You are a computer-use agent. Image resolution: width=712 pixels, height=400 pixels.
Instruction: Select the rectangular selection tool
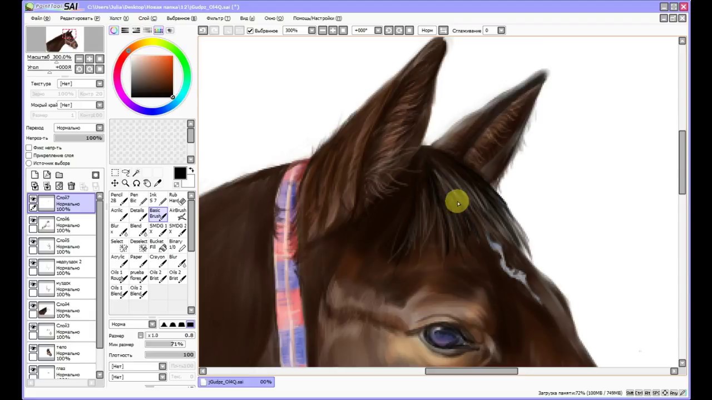(115, 173)
